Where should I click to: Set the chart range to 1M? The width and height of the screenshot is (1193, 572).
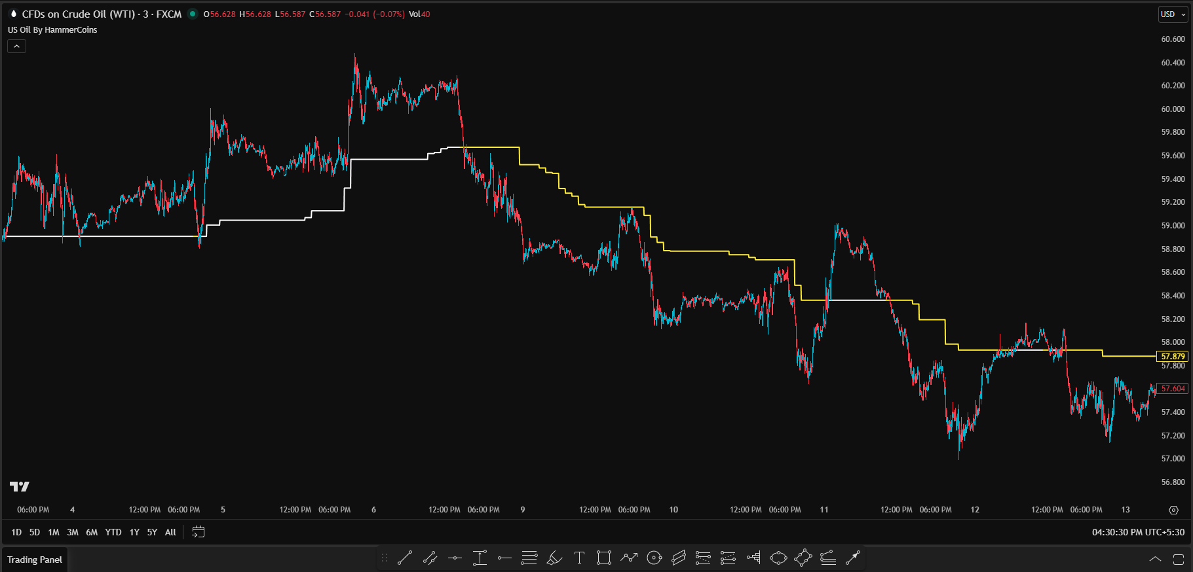[x=54, y=532]
